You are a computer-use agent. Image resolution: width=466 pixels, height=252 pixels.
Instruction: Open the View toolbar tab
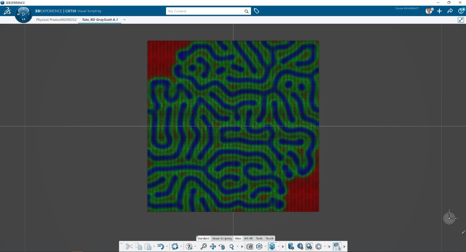click(238, 238)
